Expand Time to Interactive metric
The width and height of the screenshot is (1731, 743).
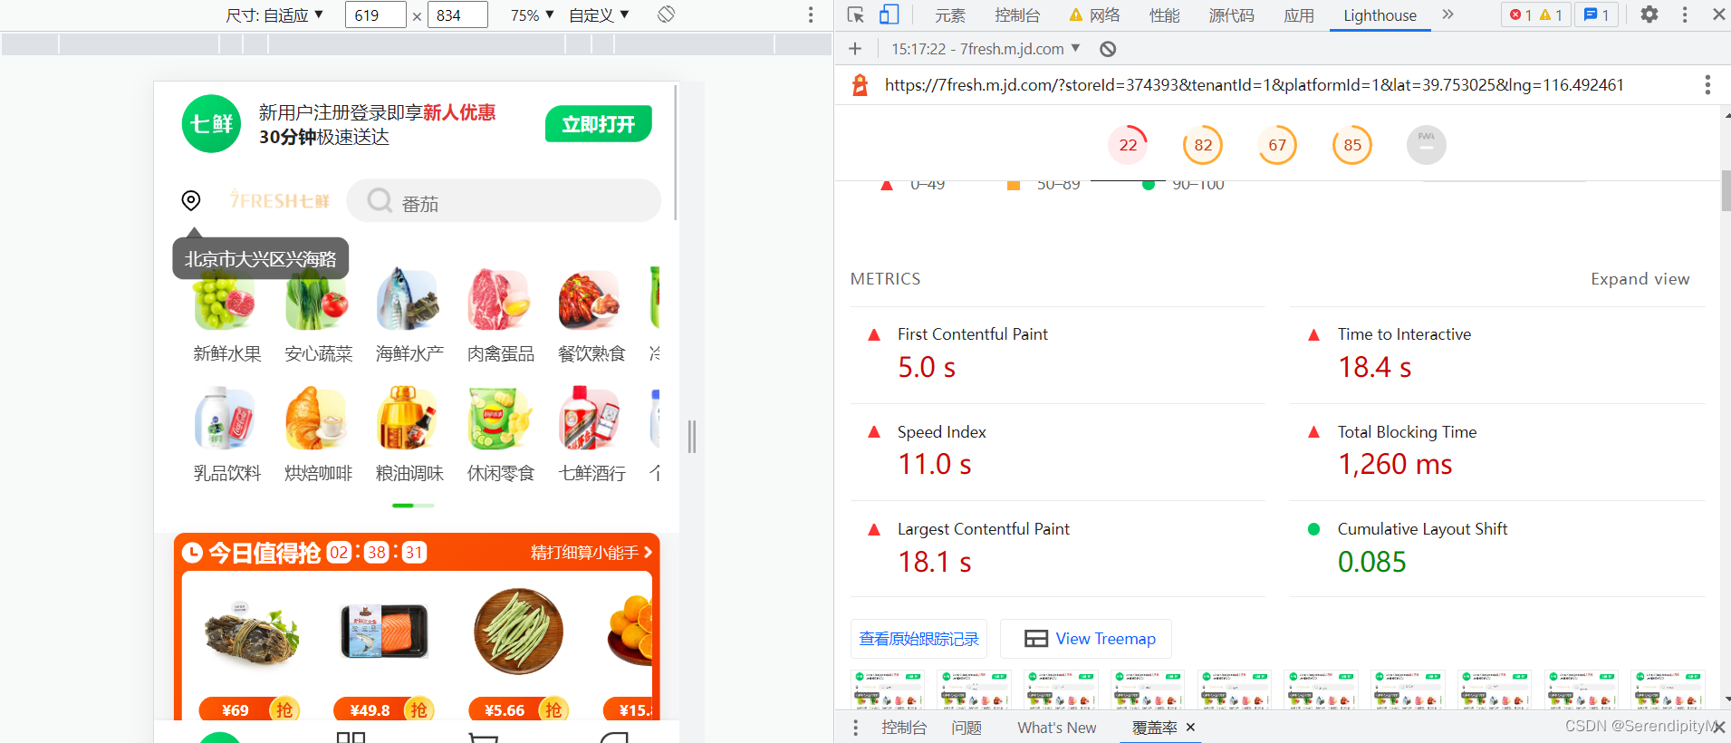point(1497,355)
